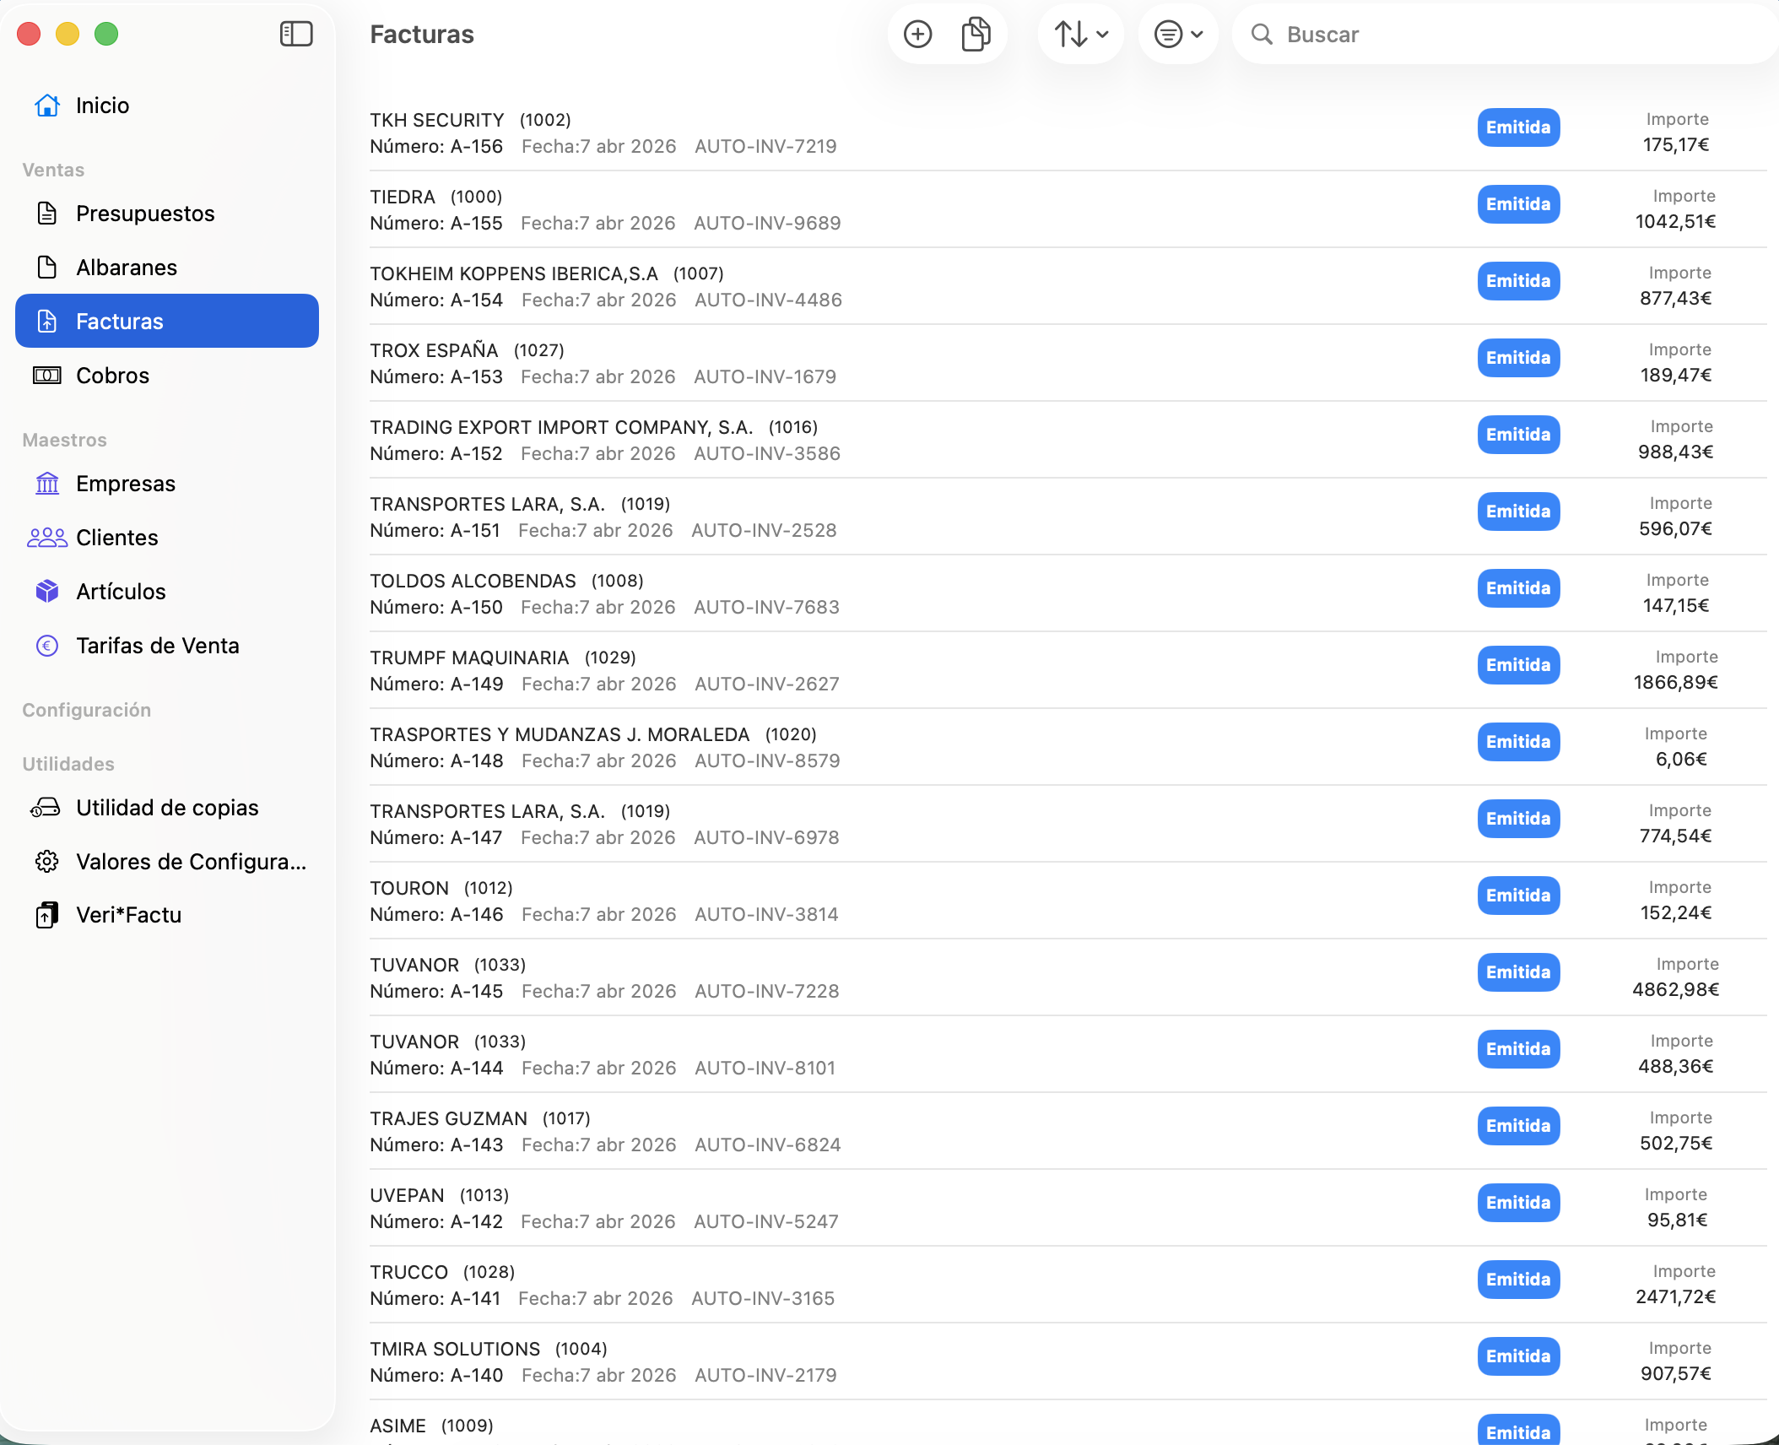Toggle the sidebar visibility icon
1779x1445 pixels.
(x=295, y=34)
